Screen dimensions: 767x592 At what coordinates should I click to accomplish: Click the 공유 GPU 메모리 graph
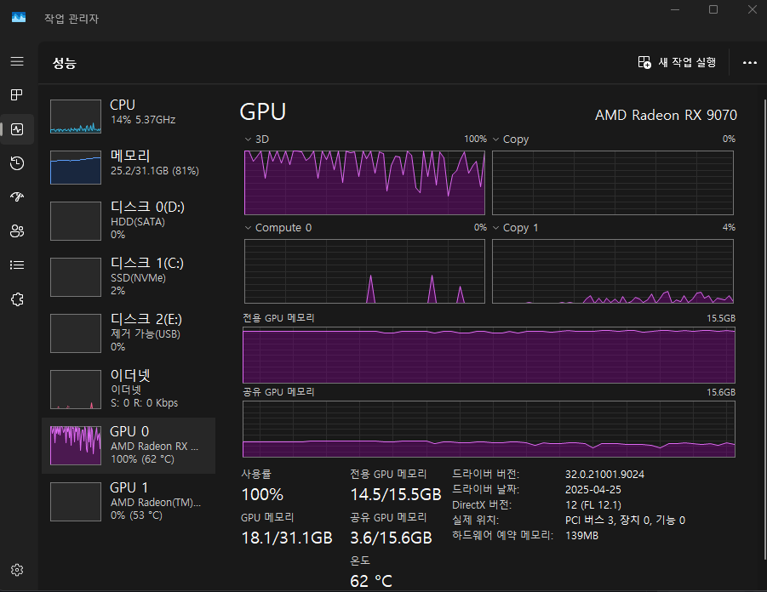point(489,430)
